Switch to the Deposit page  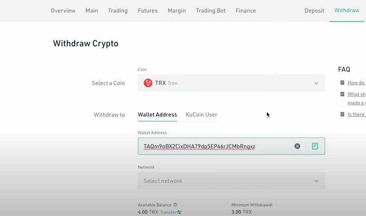coord(314,11)
